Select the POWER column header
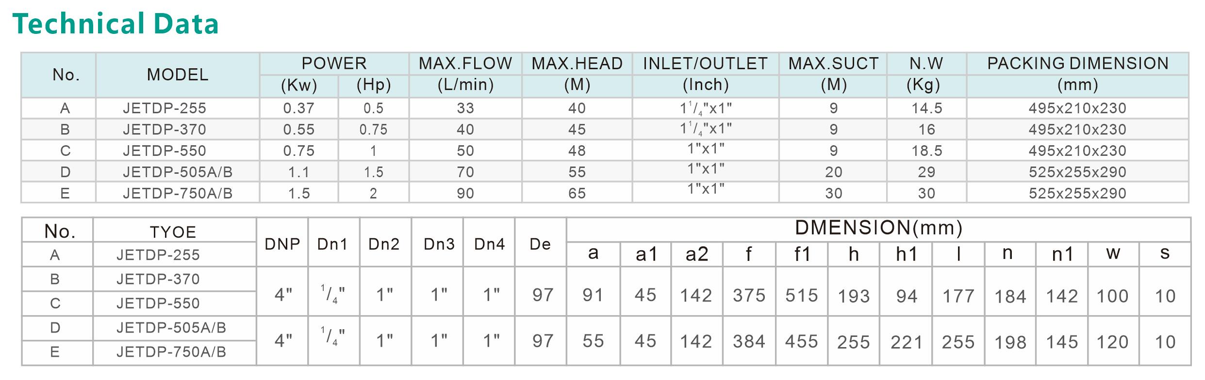 tap(334, 63)
